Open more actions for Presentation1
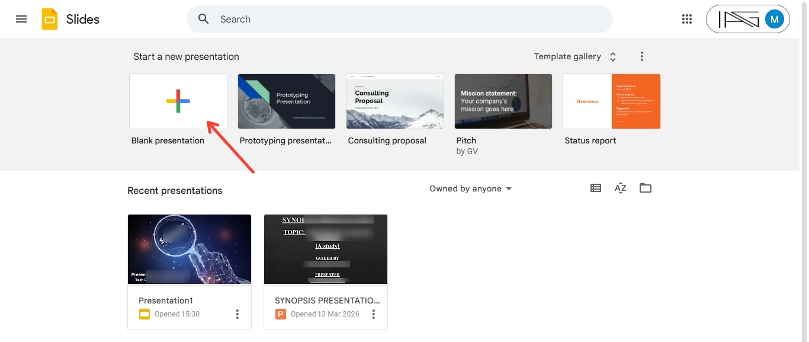This screenshot has width=809, height=342. (x=237, y=314)
